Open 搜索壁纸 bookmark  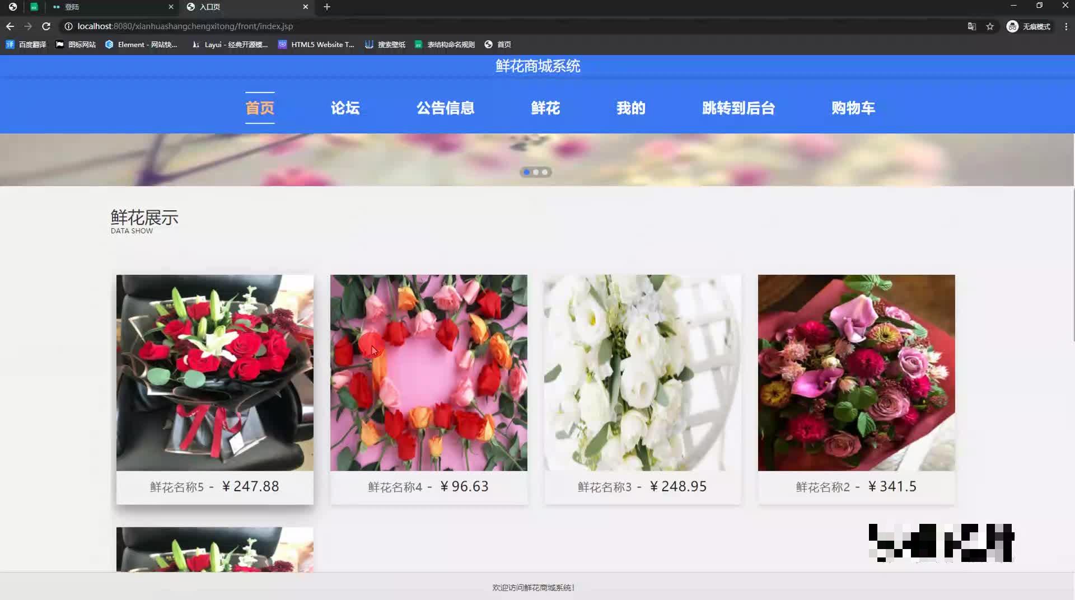[x=385, y=44]
